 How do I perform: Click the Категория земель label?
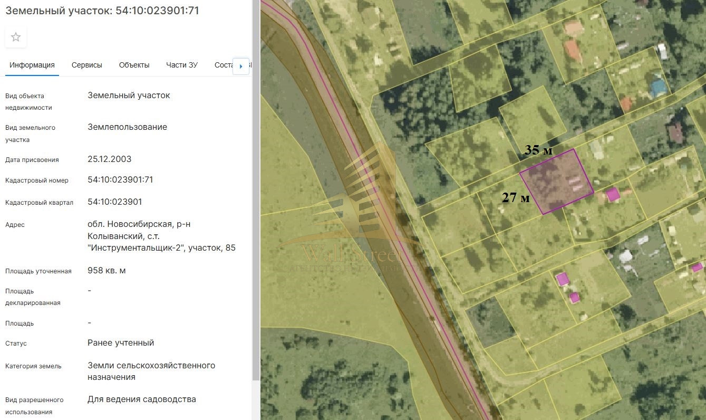(x=33, y=366)
